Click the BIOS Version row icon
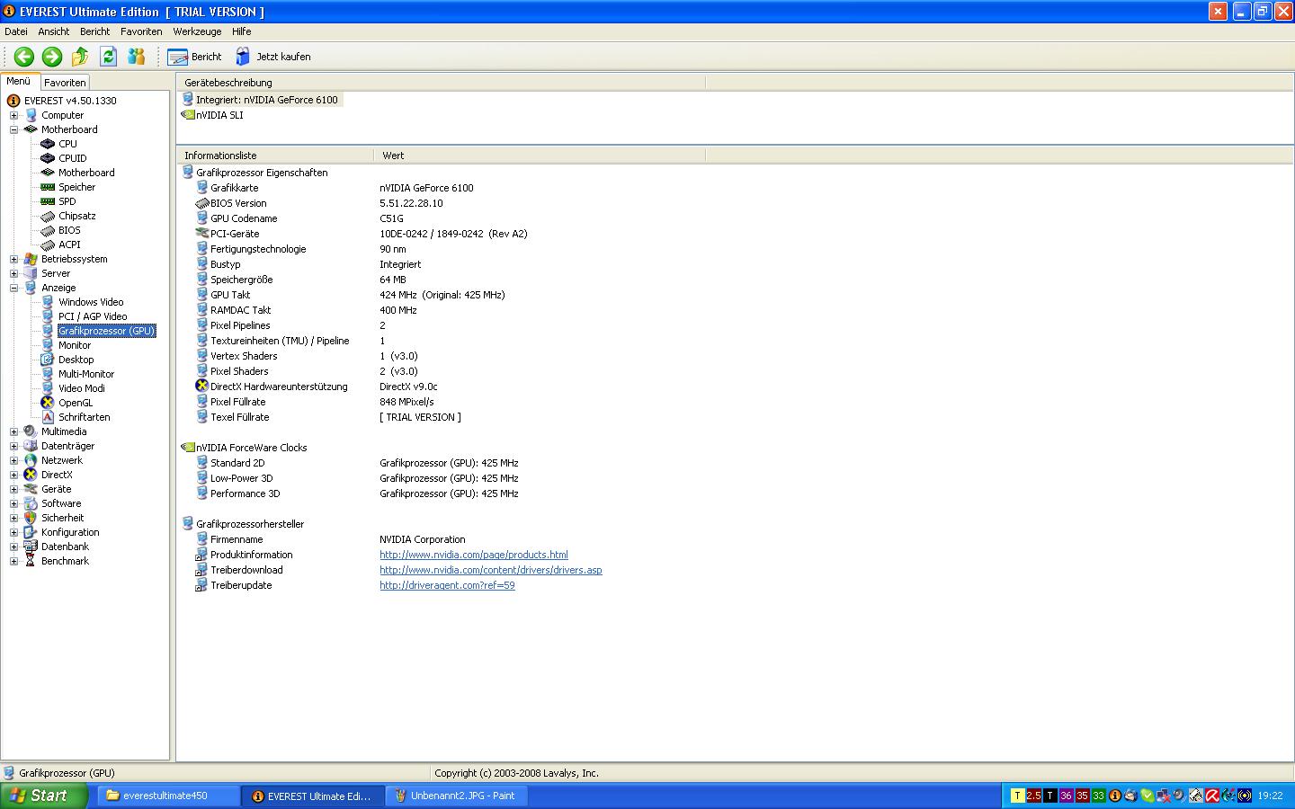The height and width of the screenshot is (809, 1295). pyautogui.click(x=201, y=203)
